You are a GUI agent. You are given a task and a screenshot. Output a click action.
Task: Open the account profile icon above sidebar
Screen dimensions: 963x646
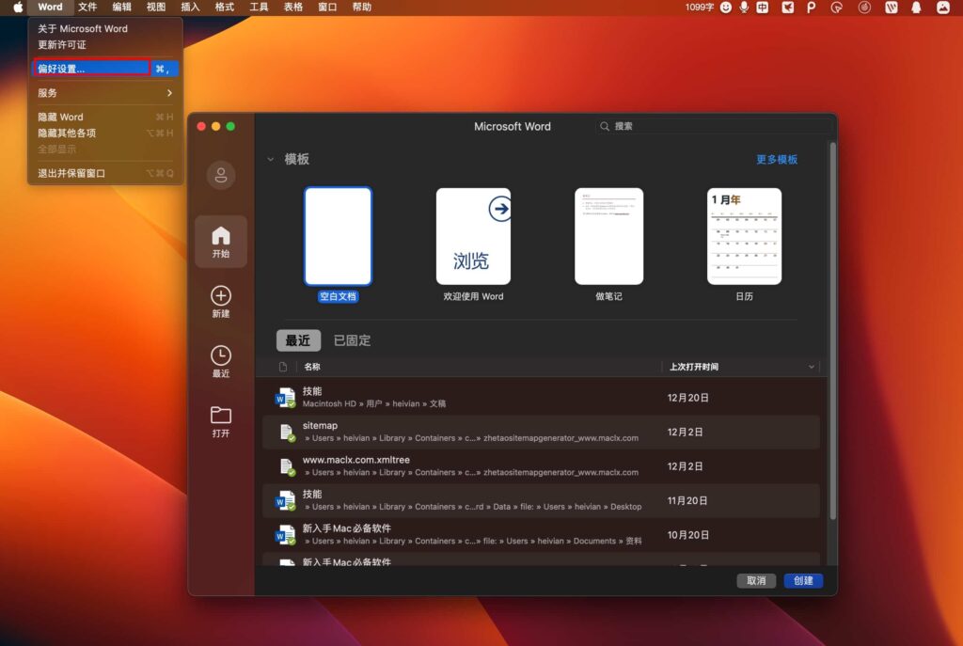click(x=220, y=175)
